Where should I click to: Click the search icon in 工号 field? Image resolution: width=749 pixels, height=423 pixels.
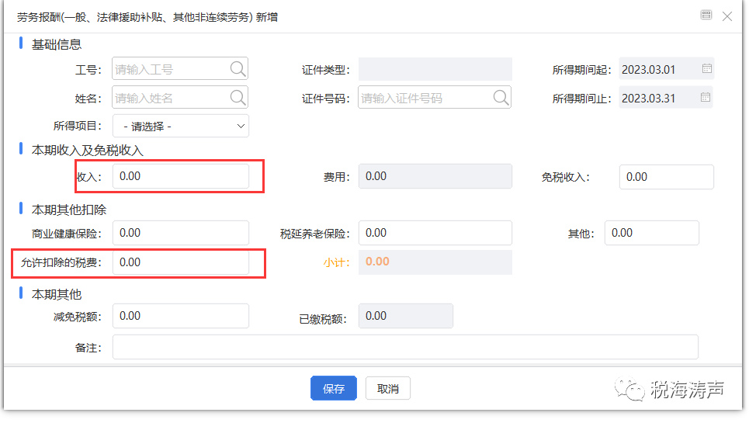(238, 69)
